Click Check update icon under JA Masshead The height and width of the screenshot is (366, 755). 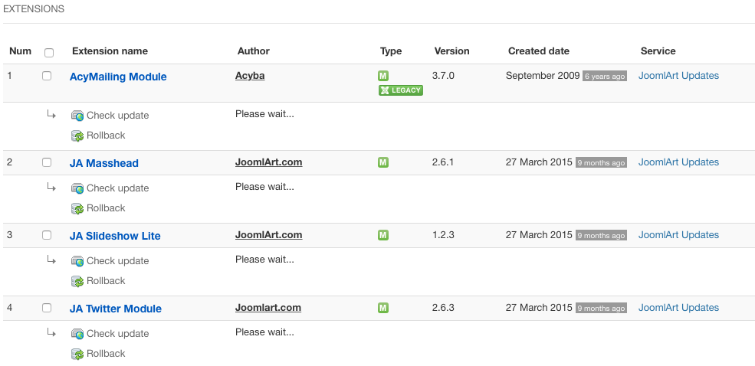coord(77,188)
